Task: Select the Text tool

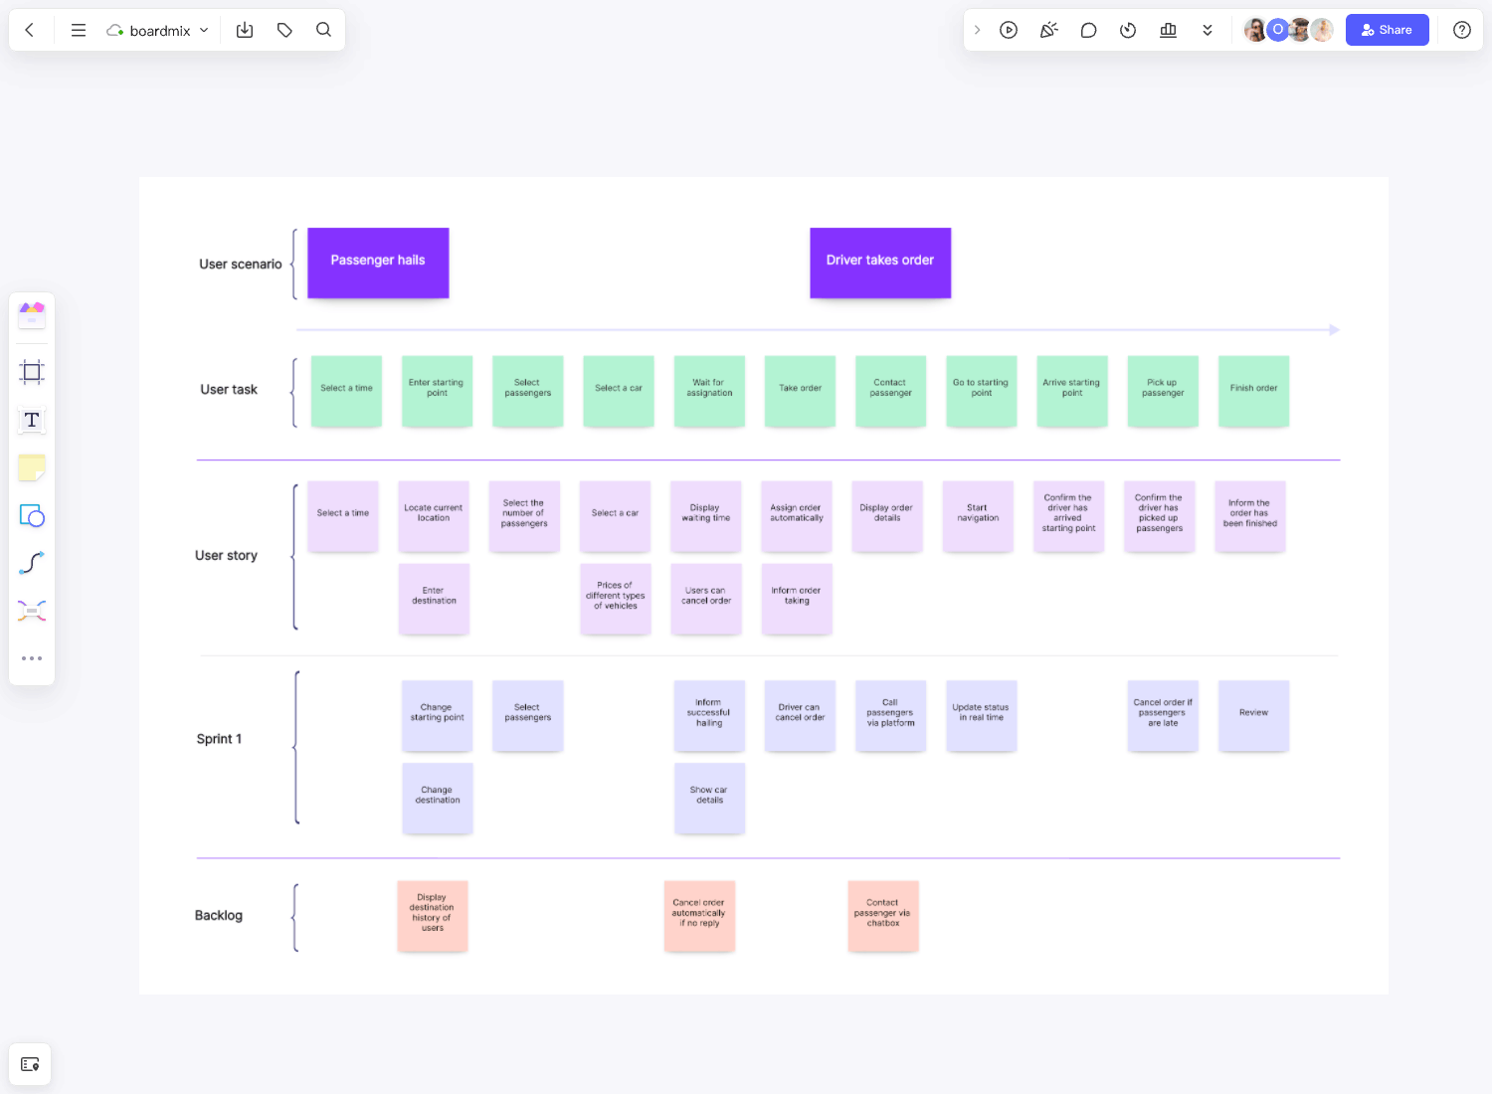Action: [x=32, y=420]
